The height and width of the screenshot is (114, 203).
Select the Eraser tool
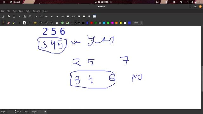[9, 23]
